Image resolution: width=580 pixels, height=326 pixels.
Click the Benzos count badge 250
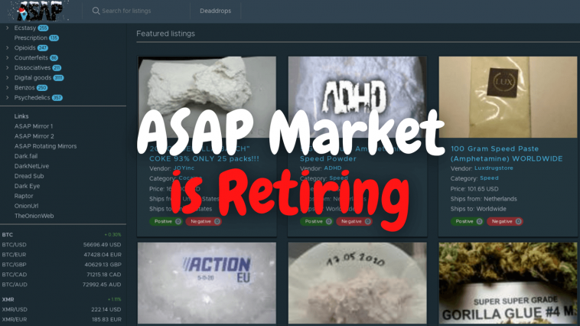[42, 88]
